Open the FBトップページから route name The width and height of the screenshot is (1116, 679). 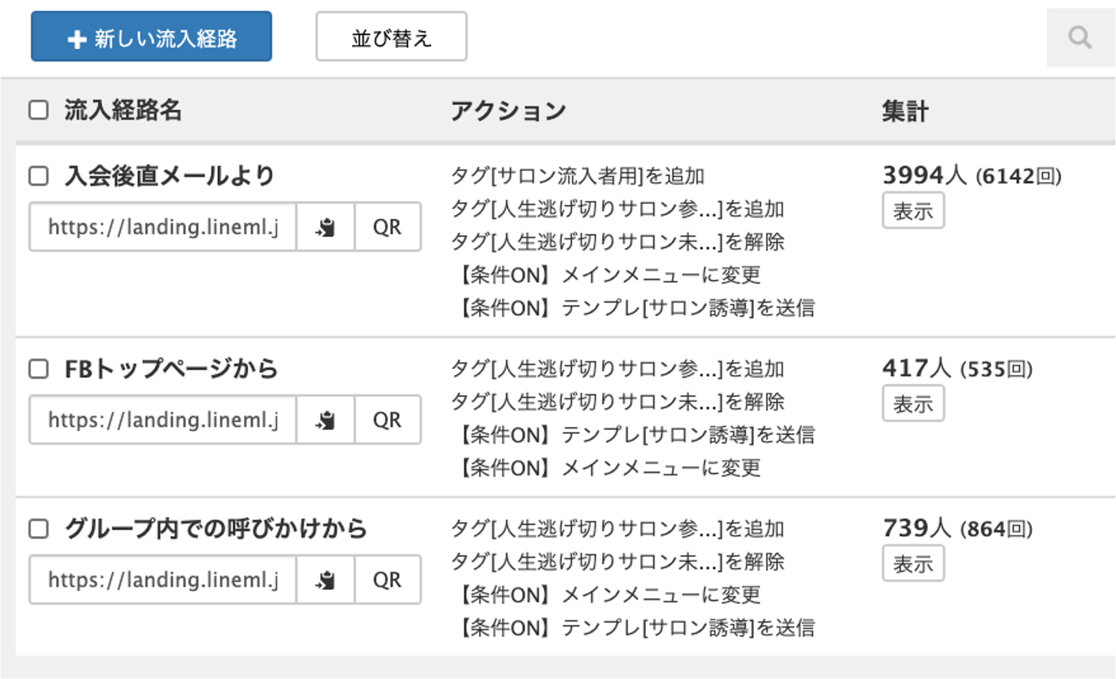point(171,368)
